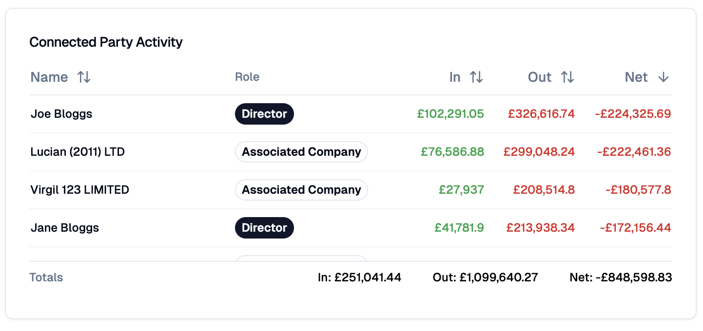
Task: Select the Director badge beside Jane Bloggs
Action: [264, 227]
